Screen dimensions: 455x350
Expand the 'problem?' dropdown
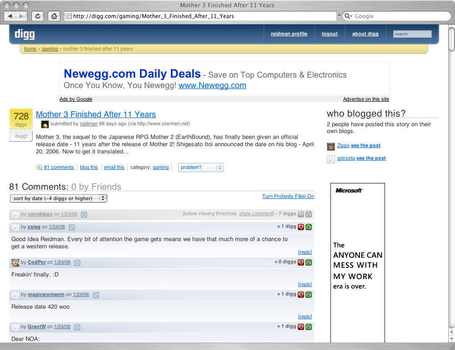200,168
